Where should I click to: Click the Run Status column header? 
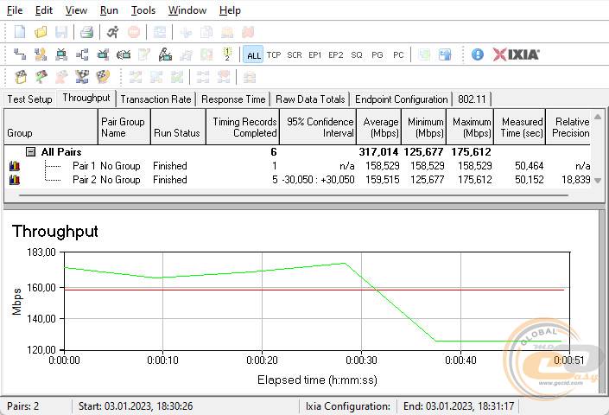pos(178,127)
